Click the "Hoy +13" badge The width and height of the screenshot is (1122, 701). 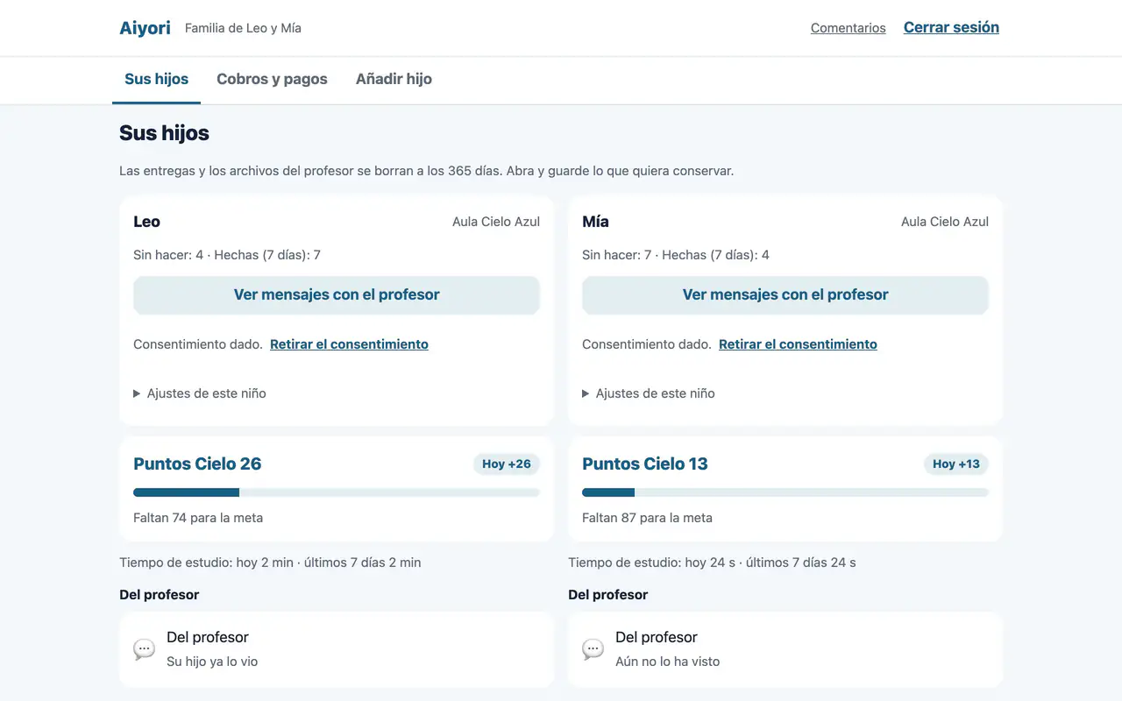pos(956,464)
